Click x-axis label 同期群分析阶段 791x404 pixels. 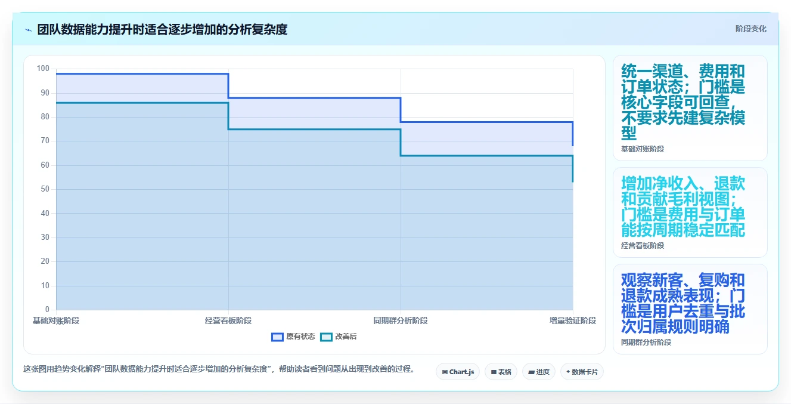point(401,320)
